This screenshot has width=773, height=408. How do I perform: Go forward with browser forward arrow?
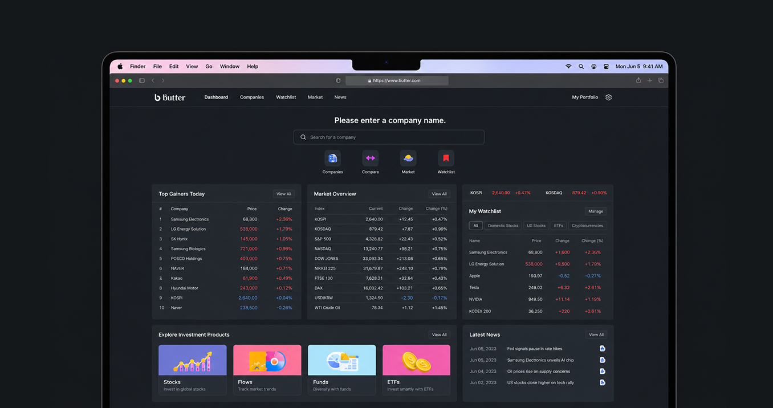pos(163,81)
